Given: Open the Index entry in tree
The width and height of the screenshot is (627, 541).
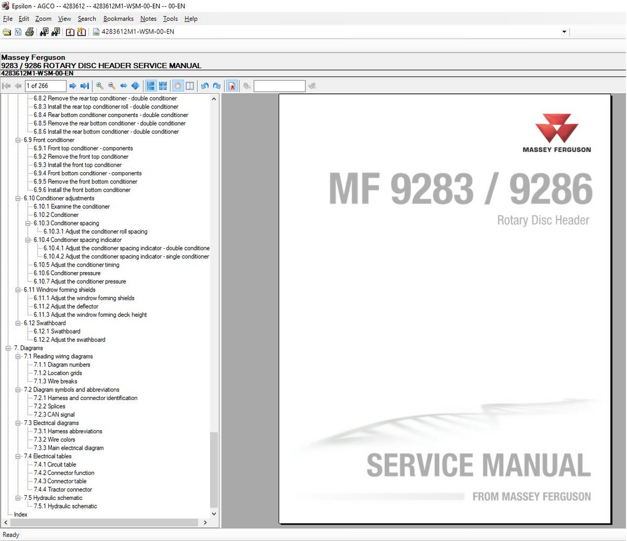Looking at the screenshot, I should click(21, 515).
